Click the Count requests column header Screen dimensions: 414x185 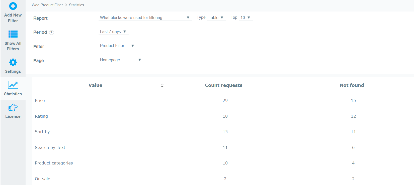click(224, 85)
